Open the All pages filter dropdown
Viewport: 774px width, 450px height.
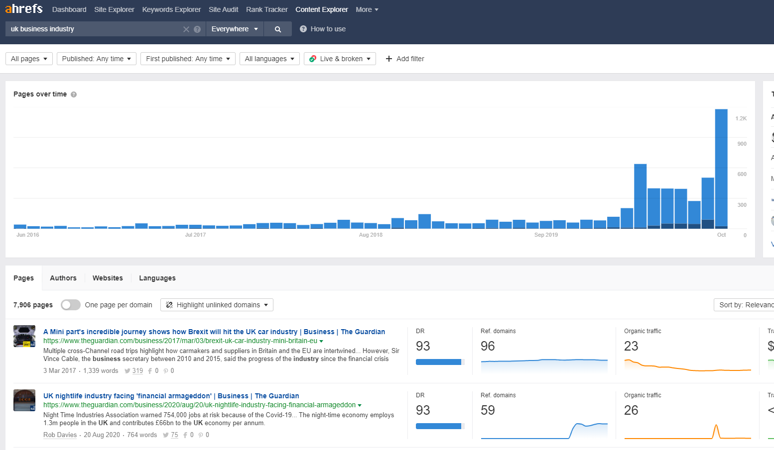pyautogui.click(x=29, y=59)
